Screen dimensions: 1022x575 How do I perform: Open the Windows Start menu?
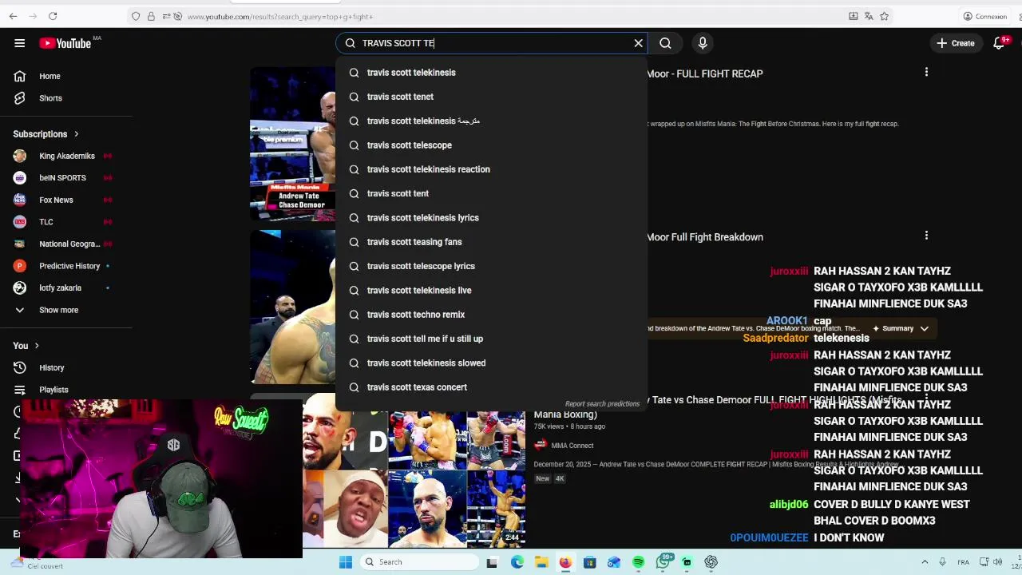(346, 562)
